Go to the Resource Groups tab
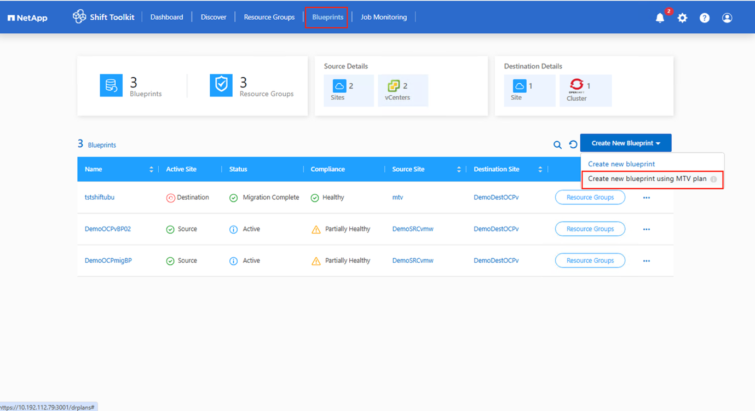 pos(269,17)
